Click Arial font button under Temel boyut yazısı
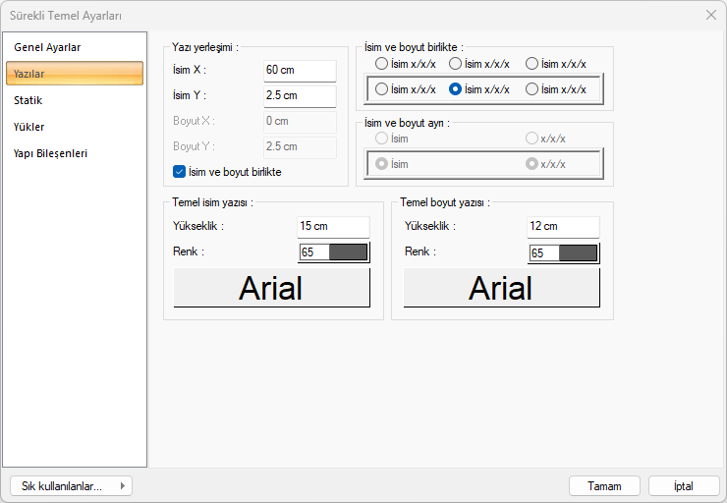This screenshot has width=727, height=503. [501, 288]
